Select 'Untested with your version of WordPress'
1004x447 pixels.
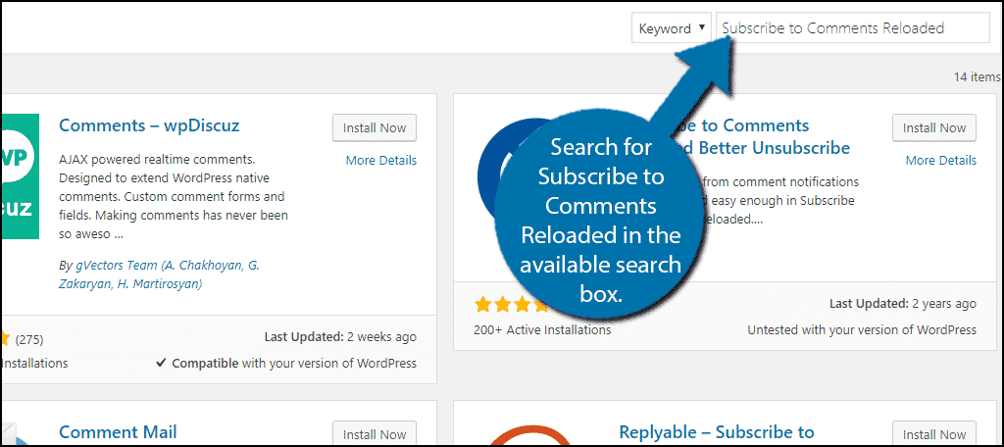click(862, 330)
